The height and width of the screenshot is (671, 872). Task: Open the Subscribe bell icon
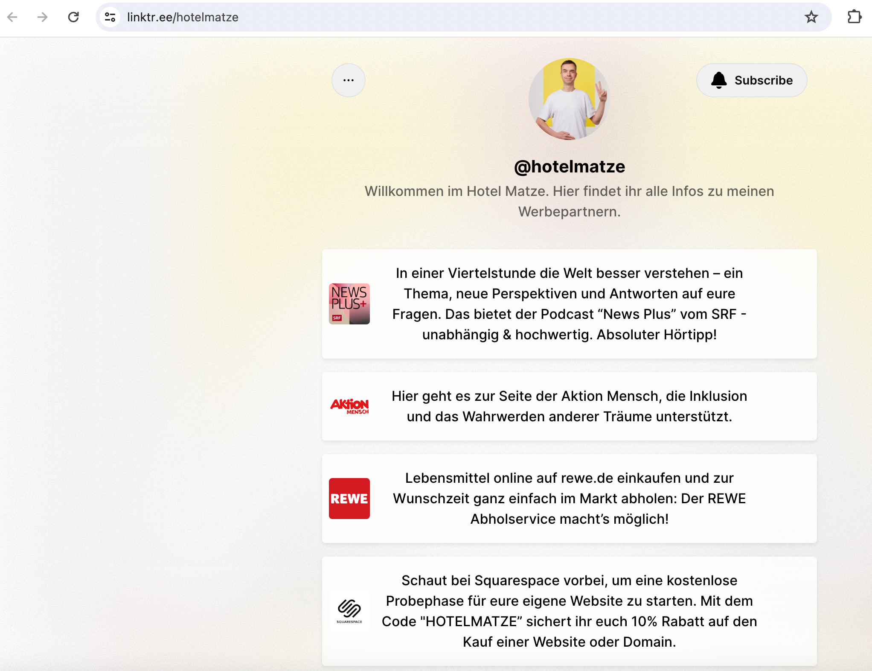pos(719,80)
